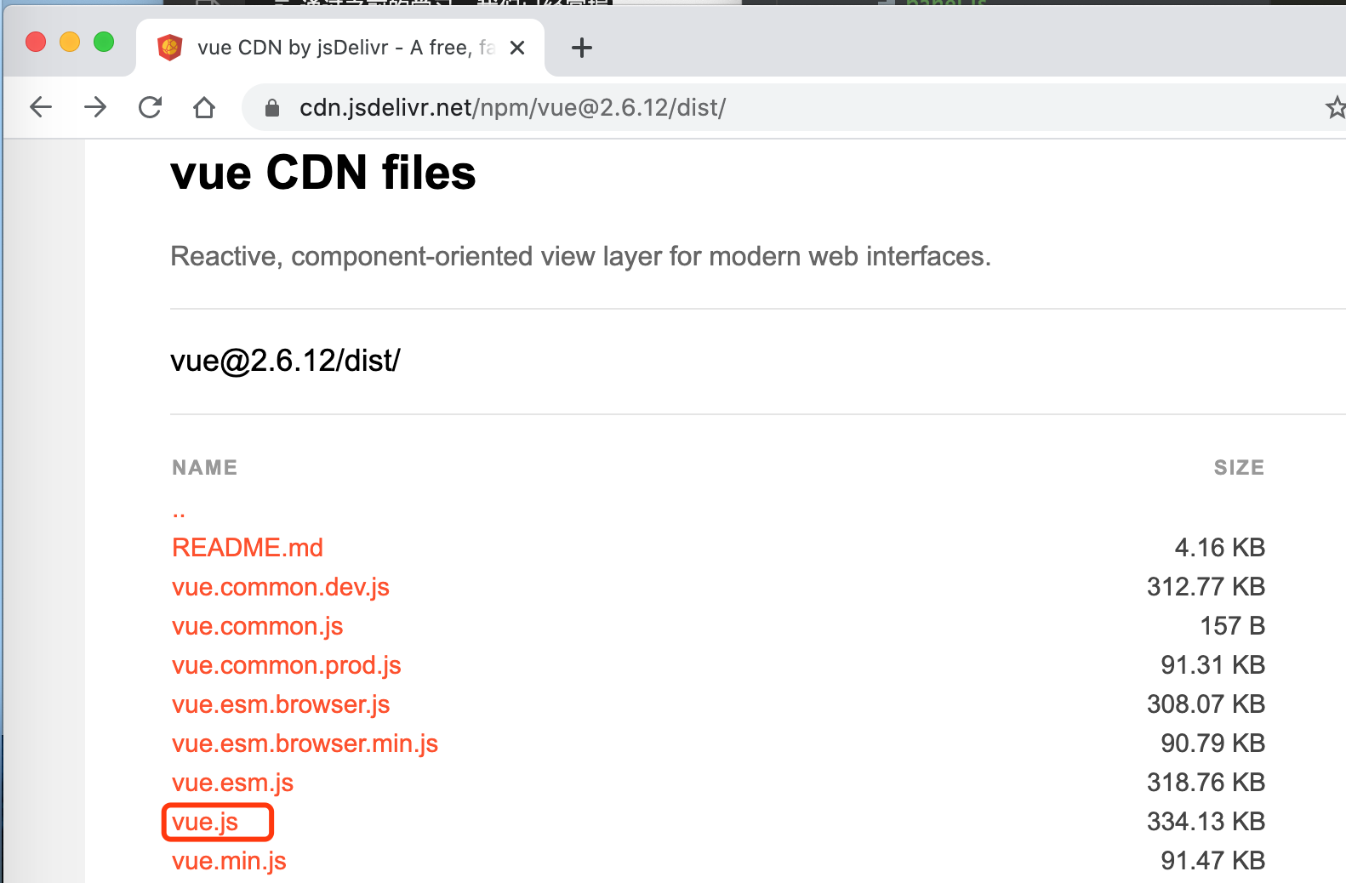This screenshot has height=883, width=1346.
Task: Click the 91.47 KB size value
Action: pyautogui.click(x=1213, y=861)
